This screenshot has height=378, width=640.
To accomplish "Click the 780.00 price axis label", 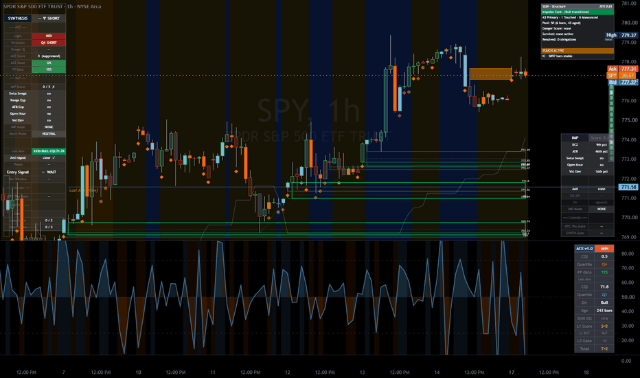I will click(x=628, y=23).
